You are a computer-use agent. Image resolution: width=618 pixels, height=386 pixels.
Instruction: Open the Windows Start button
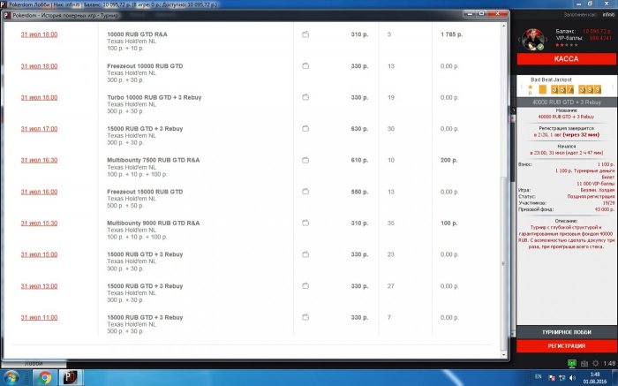11,378
